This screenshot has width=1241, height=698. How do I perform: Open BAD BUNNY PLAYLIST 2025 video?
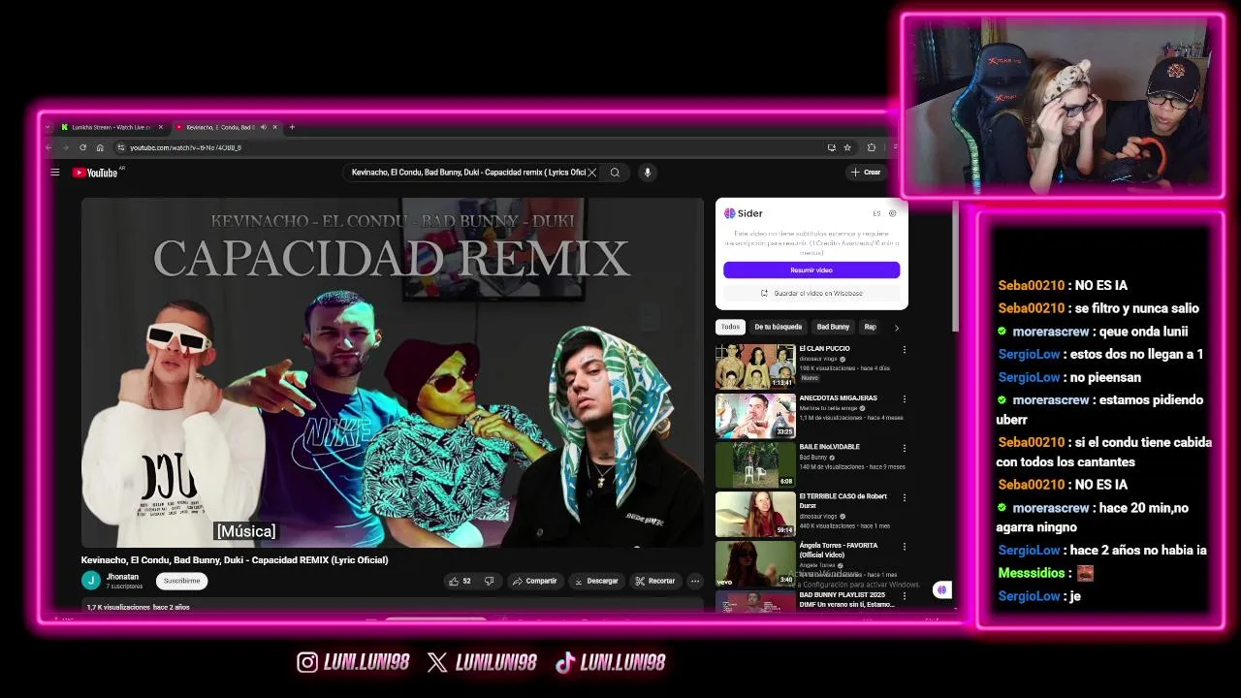coord(755,602)
